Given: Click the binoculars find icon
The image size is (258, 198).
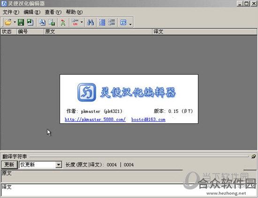Looking at the screenshot, I should tap(91, 22).
